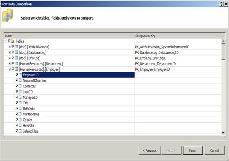Image resolution: width=229 pixels, height=161 pixels.
Task: Click the EmployeeID column icon
Action: 20,75
